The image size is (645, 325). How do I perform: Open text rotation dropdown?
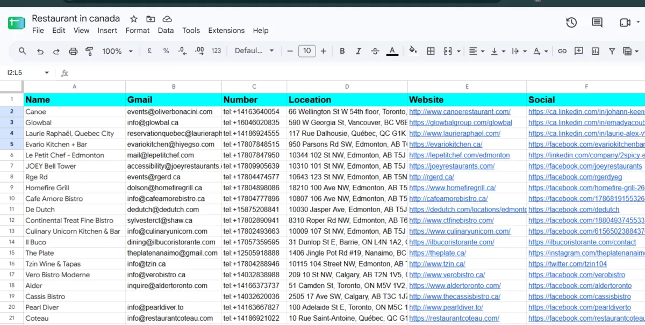(x=540, y=51)
